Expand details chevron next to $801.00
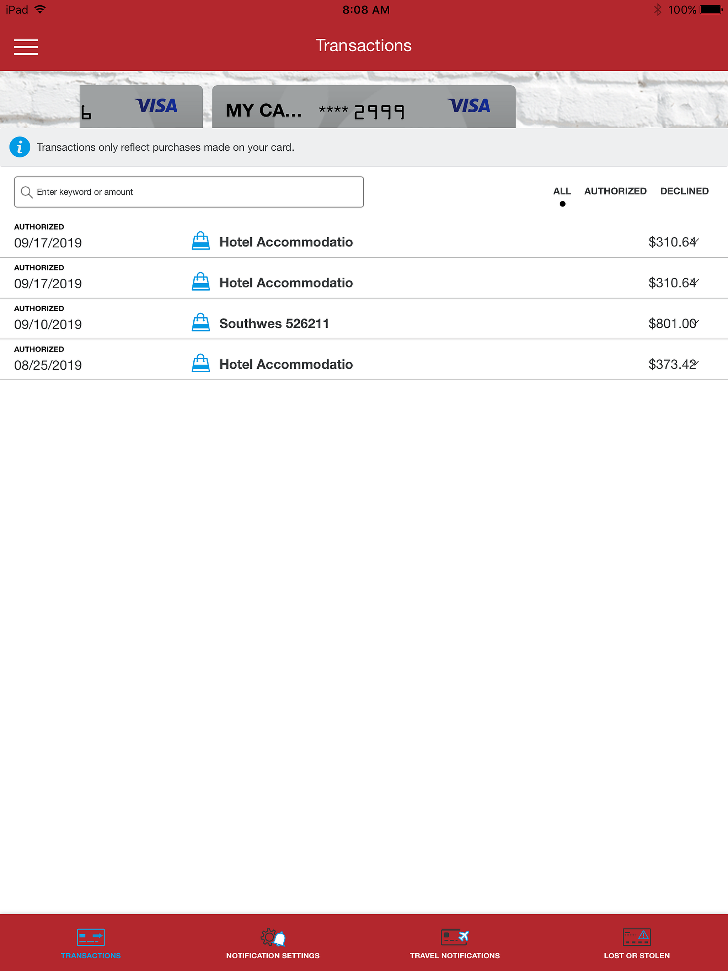The height and width of the screenshot is (971, 728). [x=695, y=323]
